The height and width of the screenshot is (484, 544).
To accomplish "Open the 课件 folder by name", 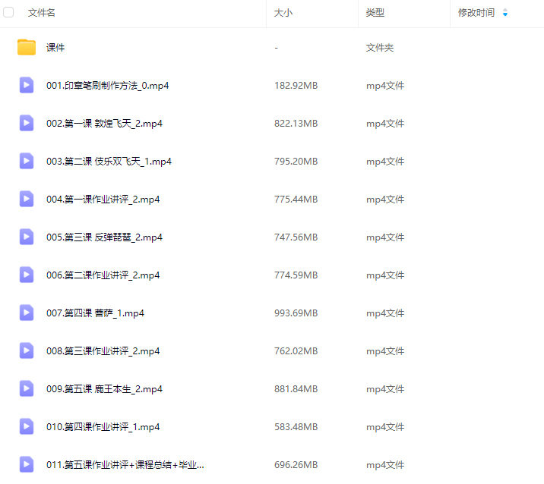I will [x=55, y=48].
